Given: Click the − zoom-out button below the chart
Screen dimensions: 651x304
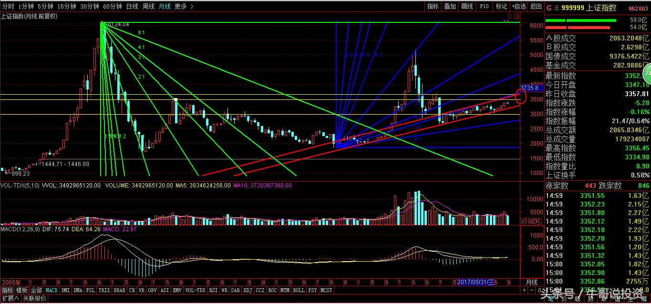Looking at the screenshot, I should pos(532,290).
